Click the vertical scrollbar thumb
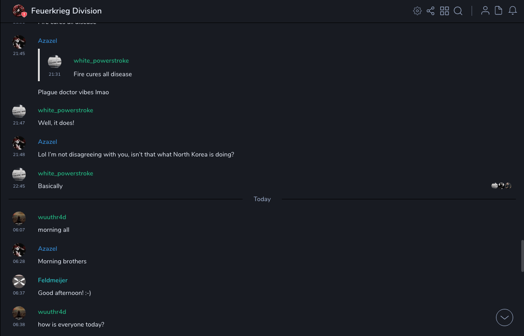 pos(522,255)
